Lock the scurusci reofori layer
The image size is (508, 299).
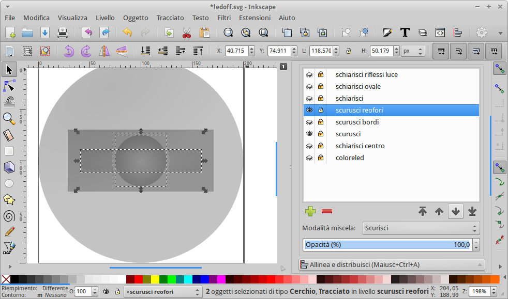click(x=321, y=110)
